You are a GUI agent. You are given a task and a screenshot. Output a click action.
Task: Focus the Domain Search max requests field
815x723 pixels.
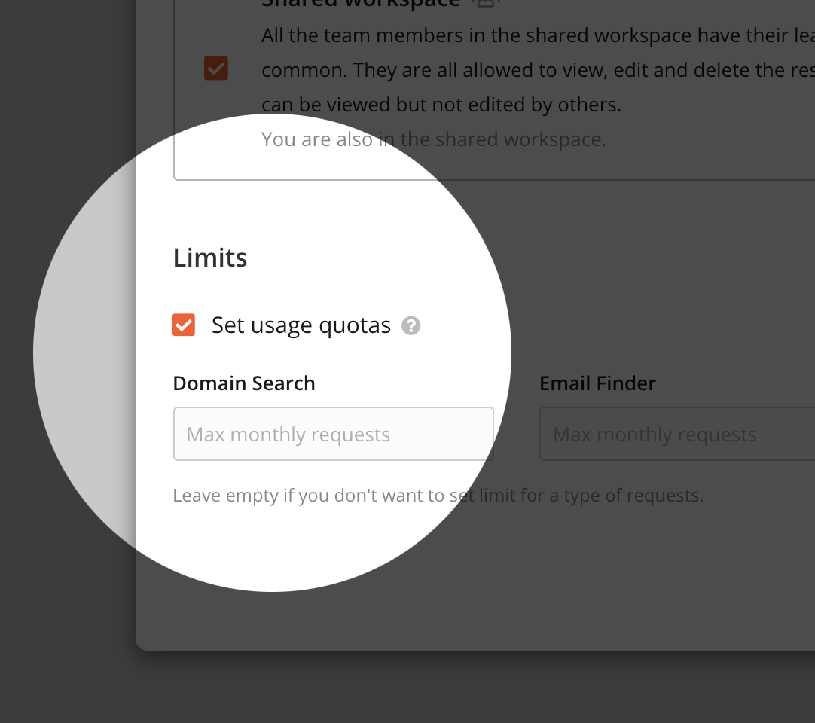tap(333, 434)
